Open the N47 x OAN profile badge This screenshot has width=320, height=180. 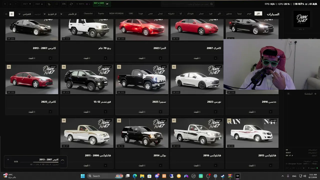point(101,4)
